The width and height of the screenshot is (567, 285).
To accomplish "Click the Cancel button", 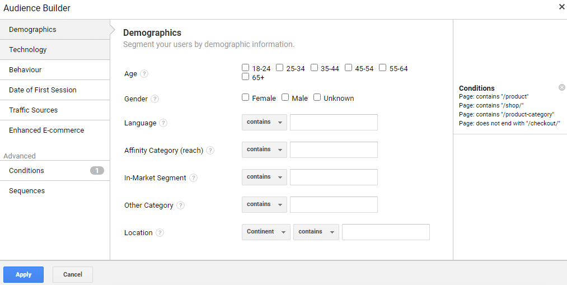I will click(73, 274).
